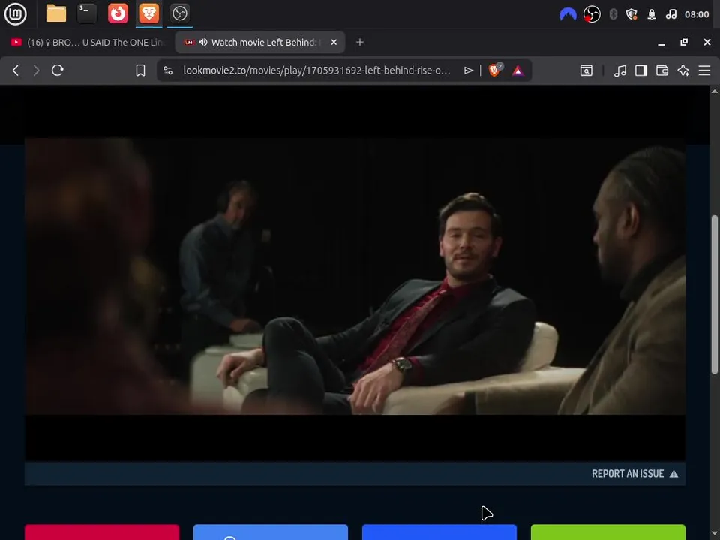Toggle the browser sidebar panel
This screenshot has width=720, height=540.
641,70
